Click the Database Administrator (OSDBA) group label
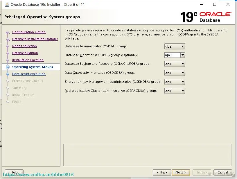237x179 pixels. (x=96, y=46)
